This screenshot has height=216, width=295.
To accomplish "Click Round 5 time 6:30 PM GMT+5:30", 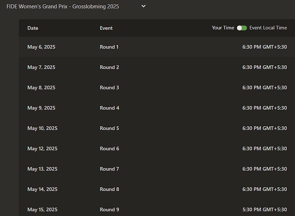I will coord(265,129).
